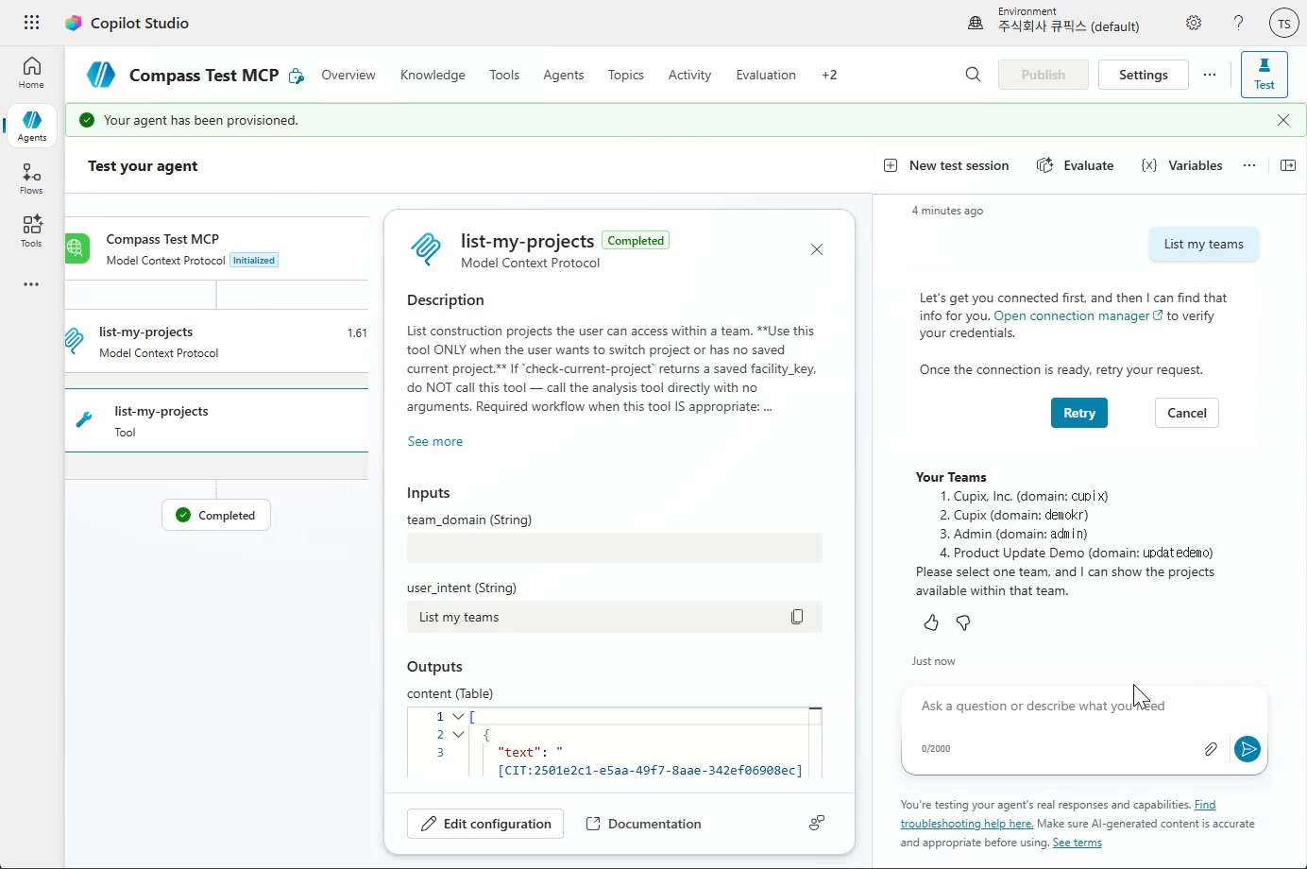Open the Overview tab

tap(348, 75)
